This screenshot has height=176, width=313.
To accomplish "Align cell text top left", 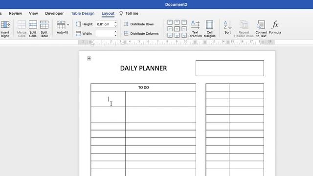I will click(170, 22).
